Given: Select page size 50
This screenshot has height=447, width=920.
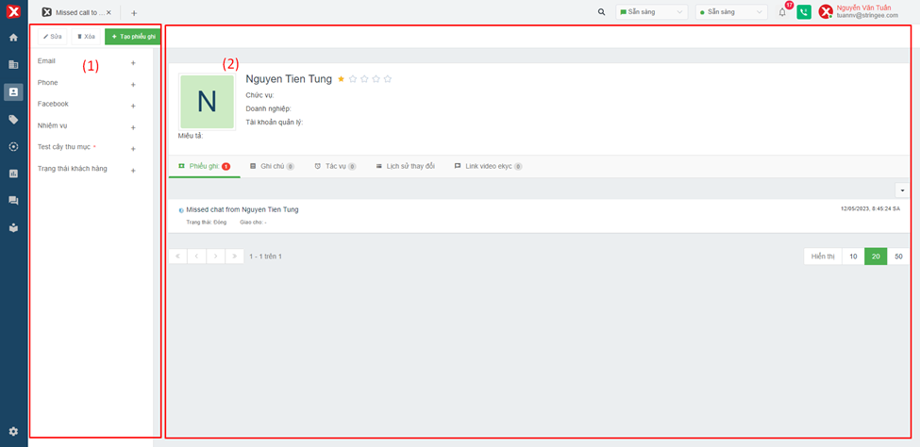Looking at the screenshot, I should pyautogui.click(x=898, y=257).
